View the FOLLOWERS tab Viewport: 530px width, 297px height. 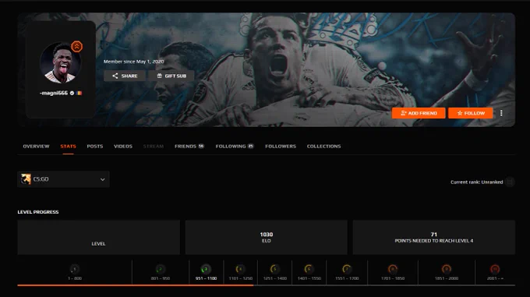(x=281, y=147)
